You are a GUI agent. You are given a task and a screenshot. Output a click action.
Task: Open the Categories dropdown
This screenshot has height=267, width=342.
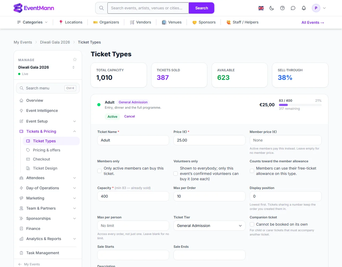coord(32,22)
